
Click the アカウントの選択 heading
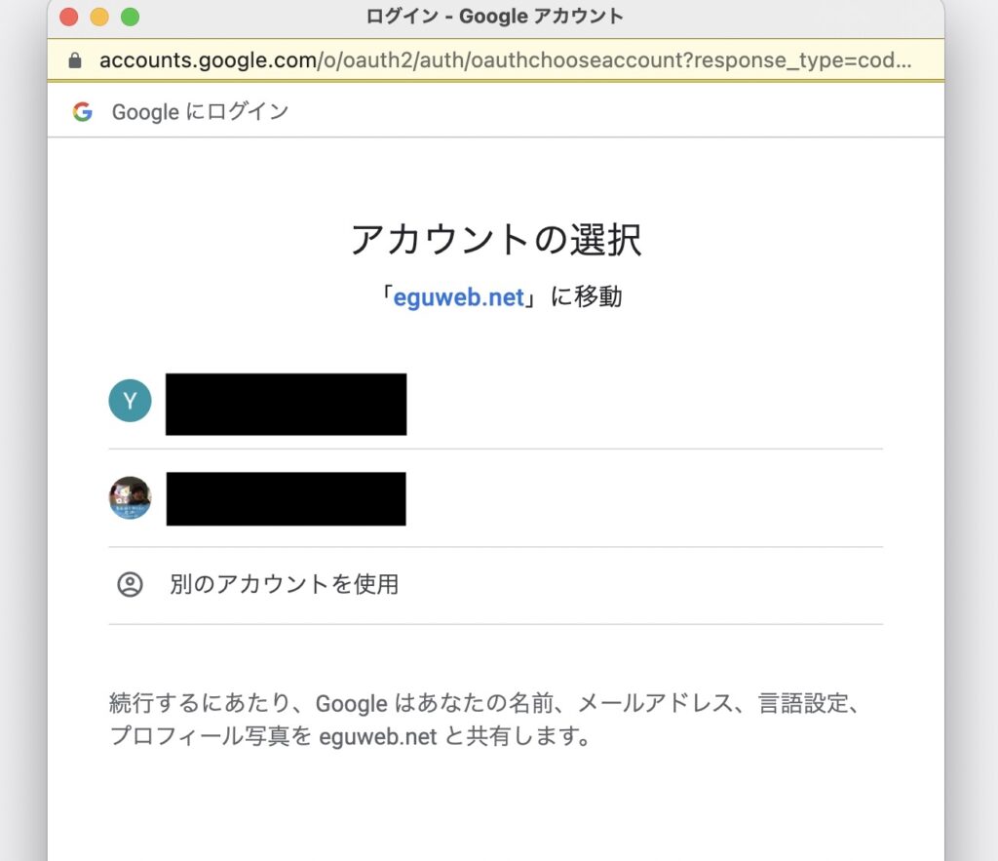tap(495, 240)
